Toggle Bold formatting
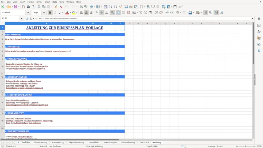263x148 pixels. point(50,13)
